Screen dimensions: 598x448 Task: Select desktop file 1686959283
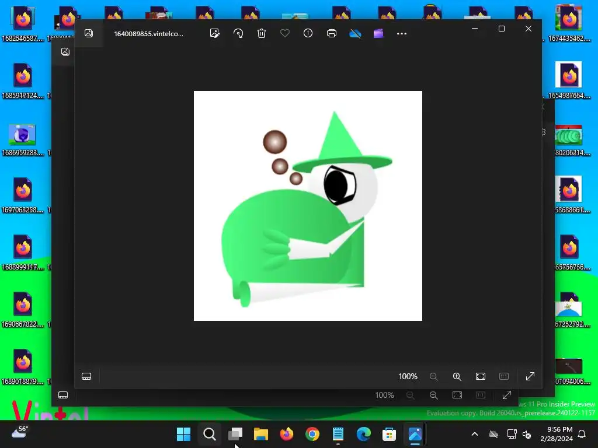click(x=23, y=140)
